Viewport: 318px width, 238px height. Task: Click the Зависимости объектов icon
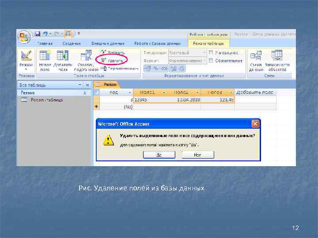click(277, 55)
